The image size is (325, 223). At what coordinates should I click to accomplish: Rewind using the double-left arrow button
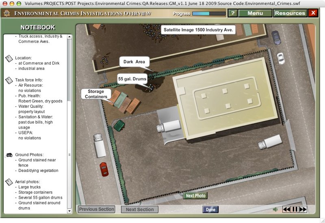pyautogui.click(x=287, y=209)
